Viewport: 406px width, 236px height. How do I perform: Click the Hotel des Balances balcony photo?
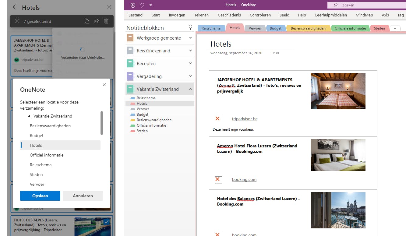(338, 210)
